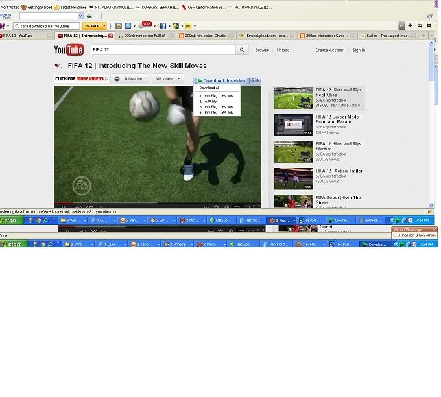Click the YouTube search magnifier button

click(x=242, y=50)
